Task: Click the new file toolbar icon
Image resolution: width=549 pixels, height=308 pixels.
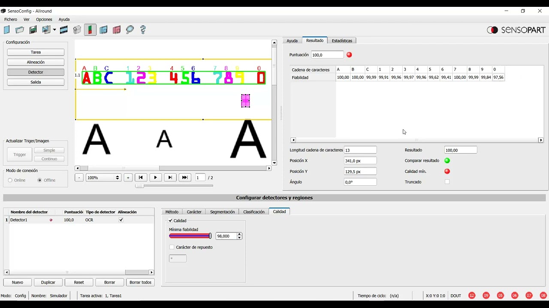Action: point(6,30)
